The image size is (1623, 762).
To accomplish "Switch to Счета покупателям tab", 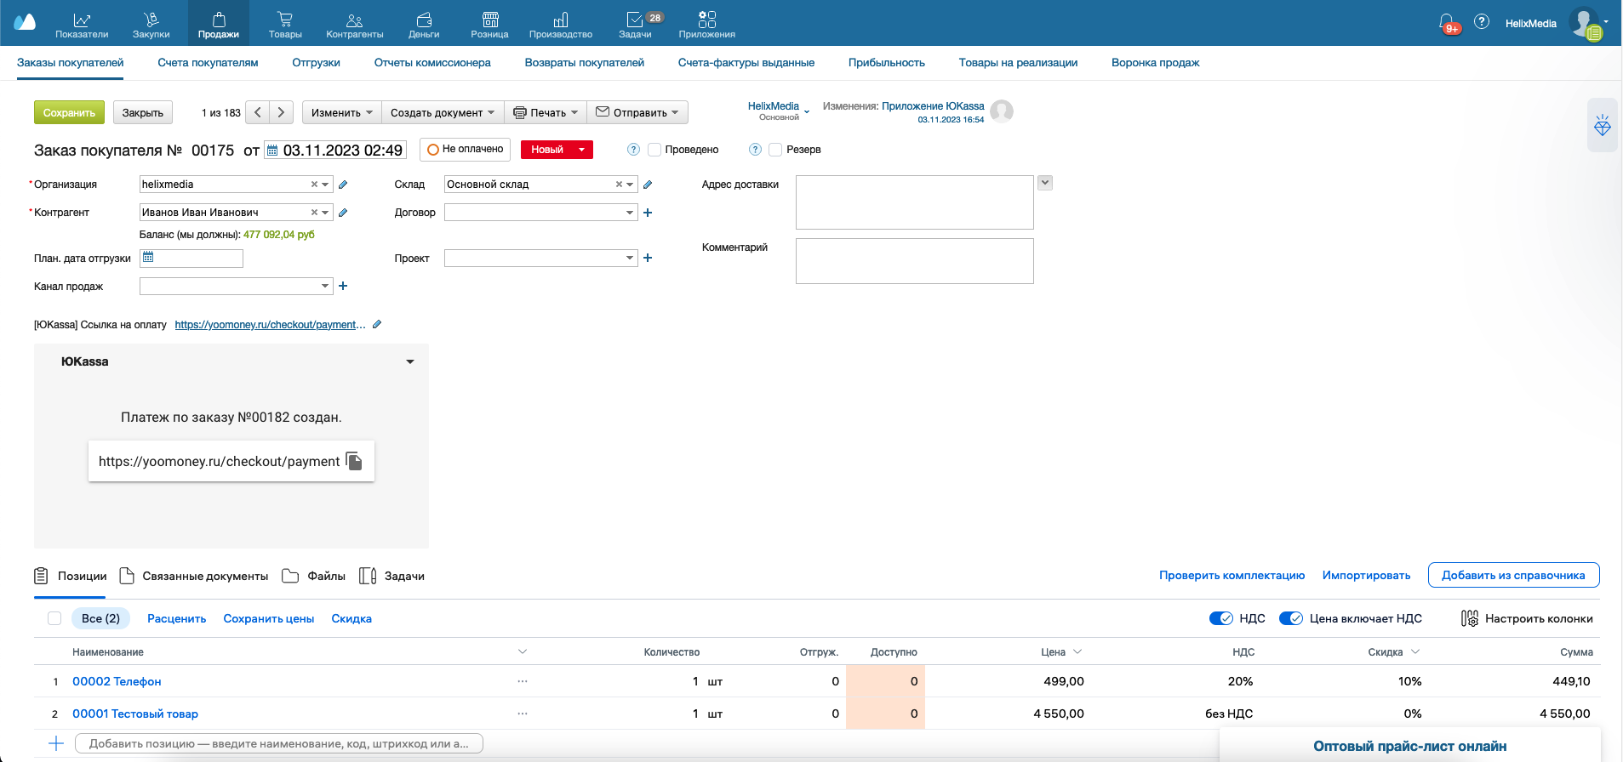I will click(x=208, y=63).
